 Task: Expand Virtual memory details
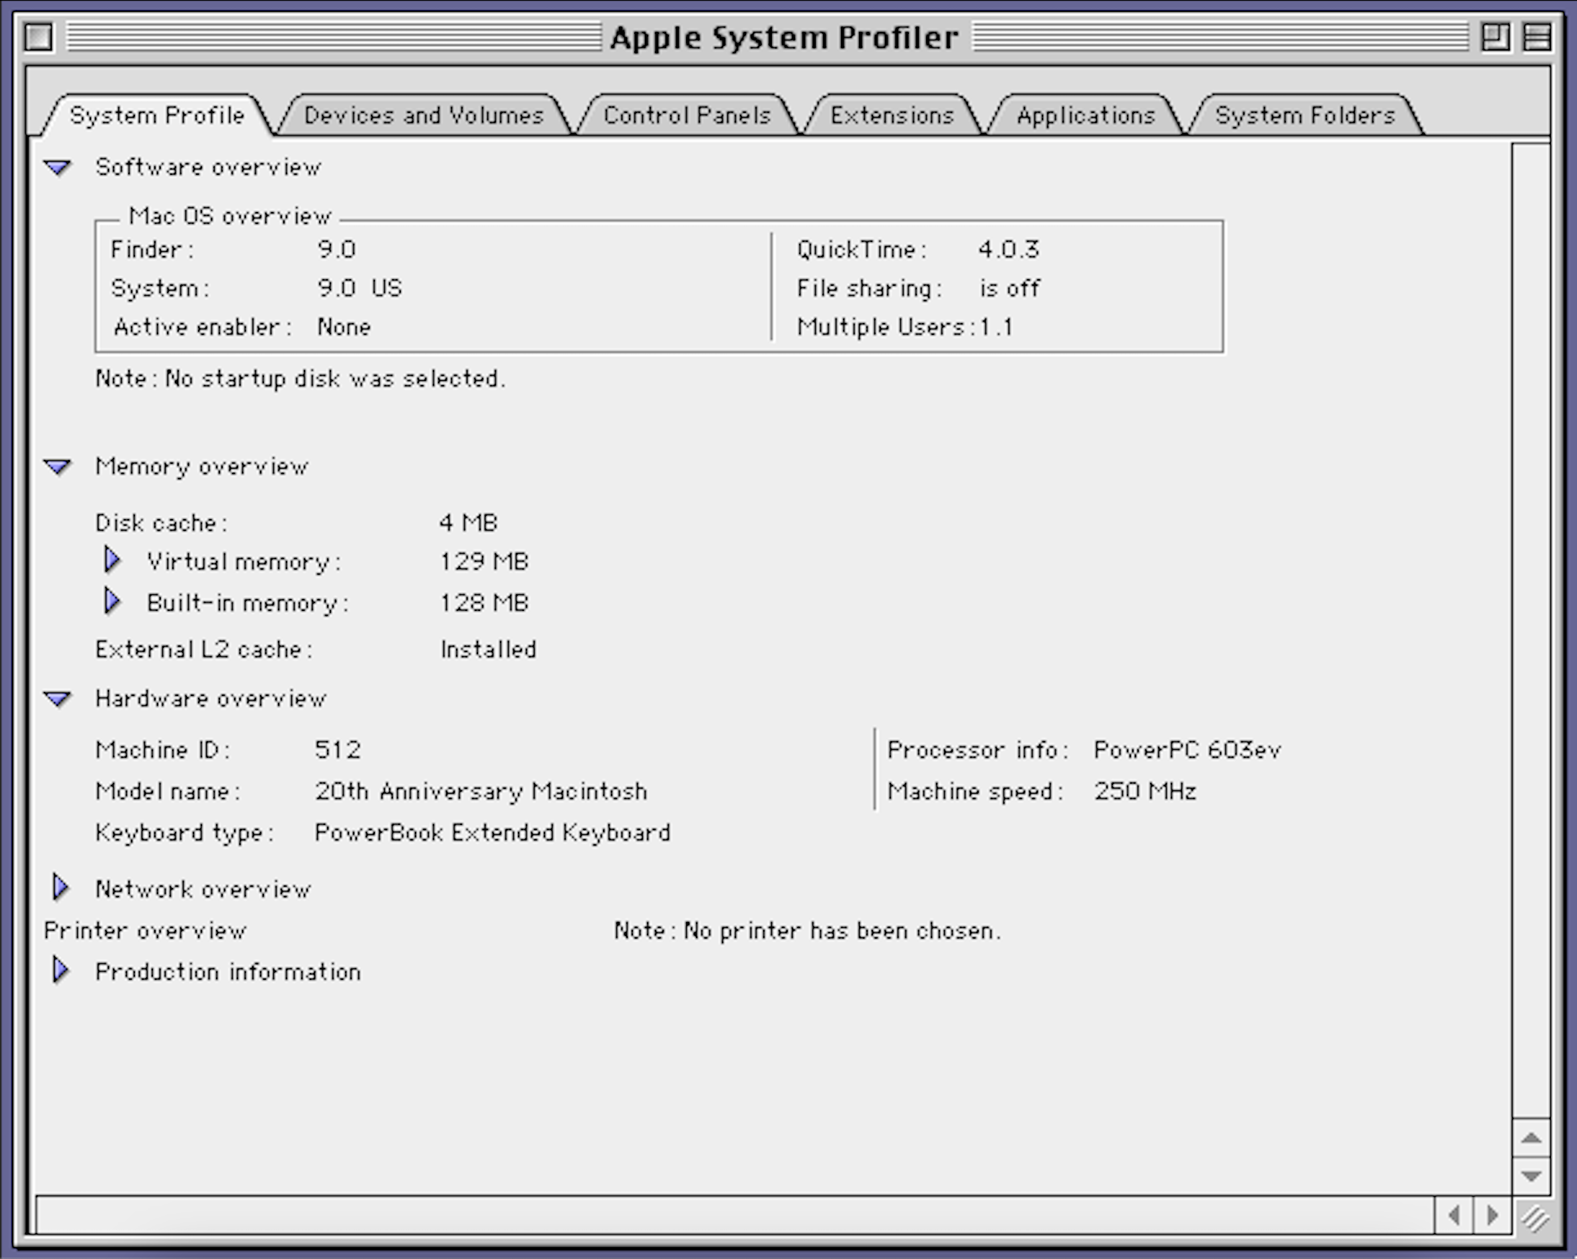pyautogui.click(x=112, y=561)
